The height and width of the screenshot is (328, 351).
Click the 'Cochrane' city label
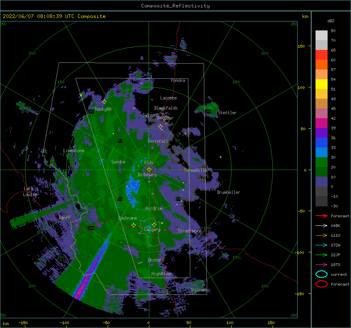coord(128,218)
